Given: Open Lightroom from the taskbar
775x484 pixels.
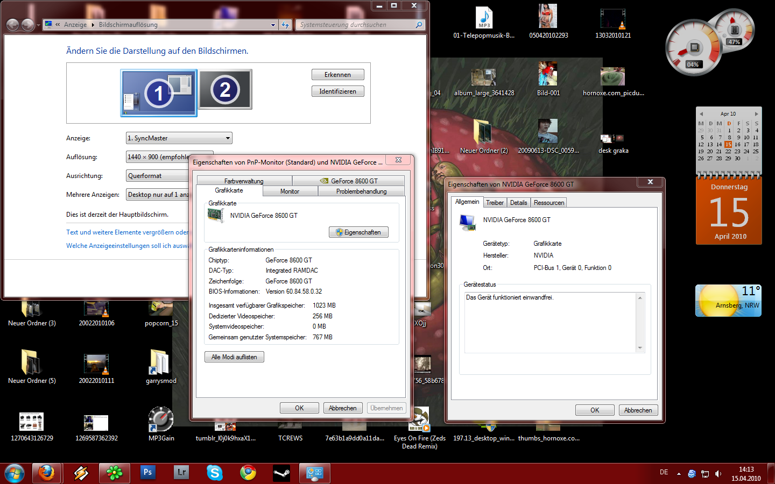Looking at the screenshot, I should (x=181, y=473).
